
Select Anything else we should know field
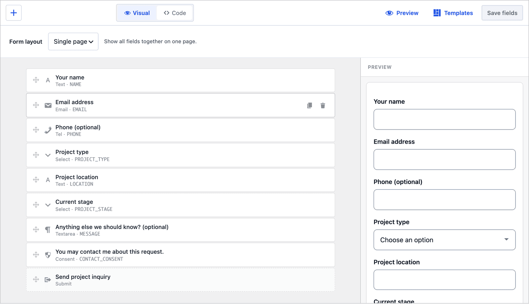tap(181, 230)
